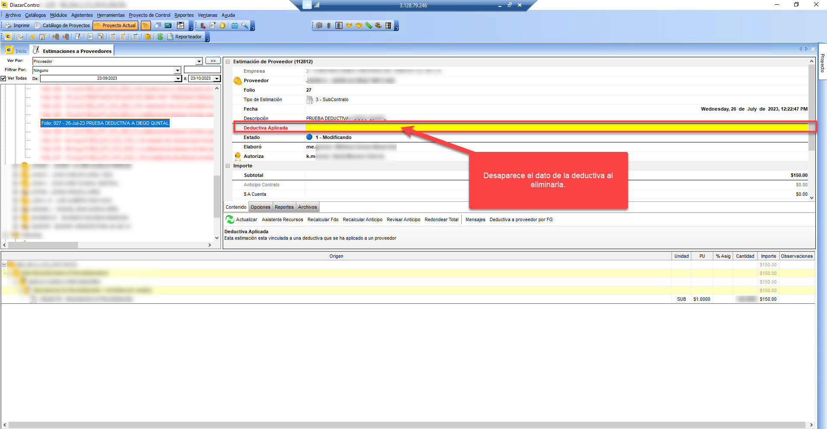This screenshot has height=429, width=827.
Task: Collapse the Estimación de Proveedor section
Action: (228, 62)
